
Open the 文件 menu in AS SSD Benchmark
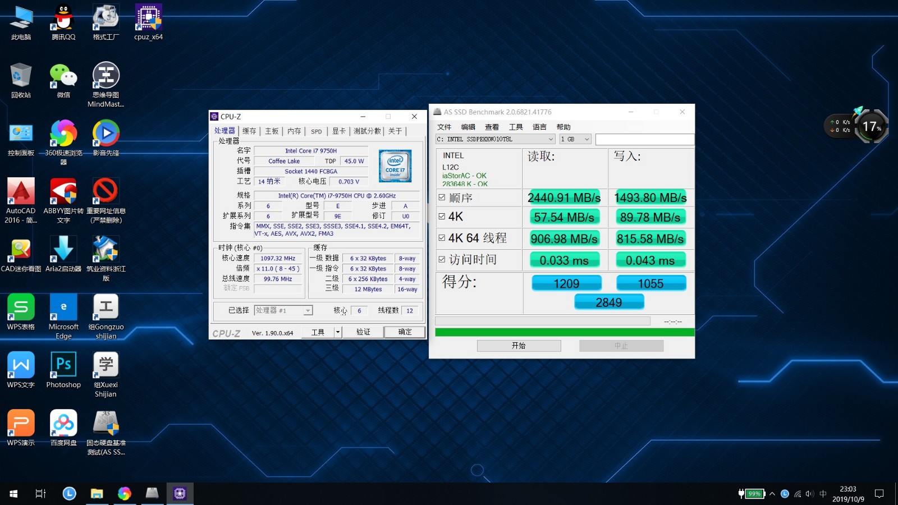(x=445, y=127)
